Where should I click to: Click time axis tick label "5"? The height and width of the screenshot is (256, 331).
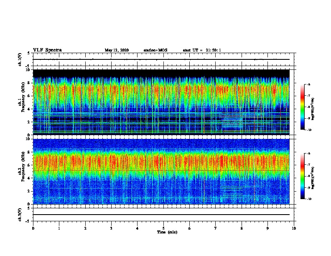[x=163, y=228]
